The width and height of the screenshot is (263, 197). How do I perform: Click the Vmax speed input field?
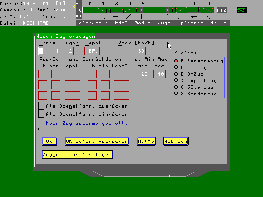click(140, 51)
